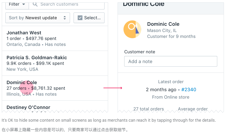Open order #2340 link
Image resolution: width=226 pixels, height=135 pixels.
pos(189,89)
